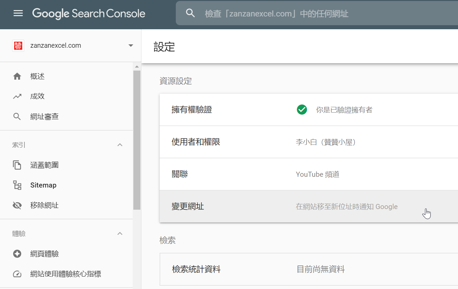Open the property selector dropdown arrow

coord(131,46)
